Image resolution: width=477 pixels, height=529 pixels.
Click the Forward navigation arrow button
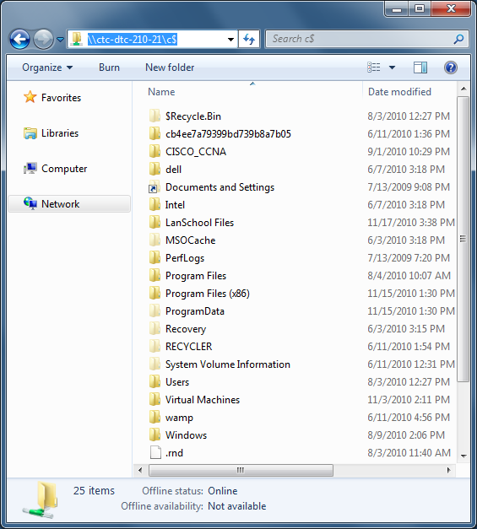(44, 40)
